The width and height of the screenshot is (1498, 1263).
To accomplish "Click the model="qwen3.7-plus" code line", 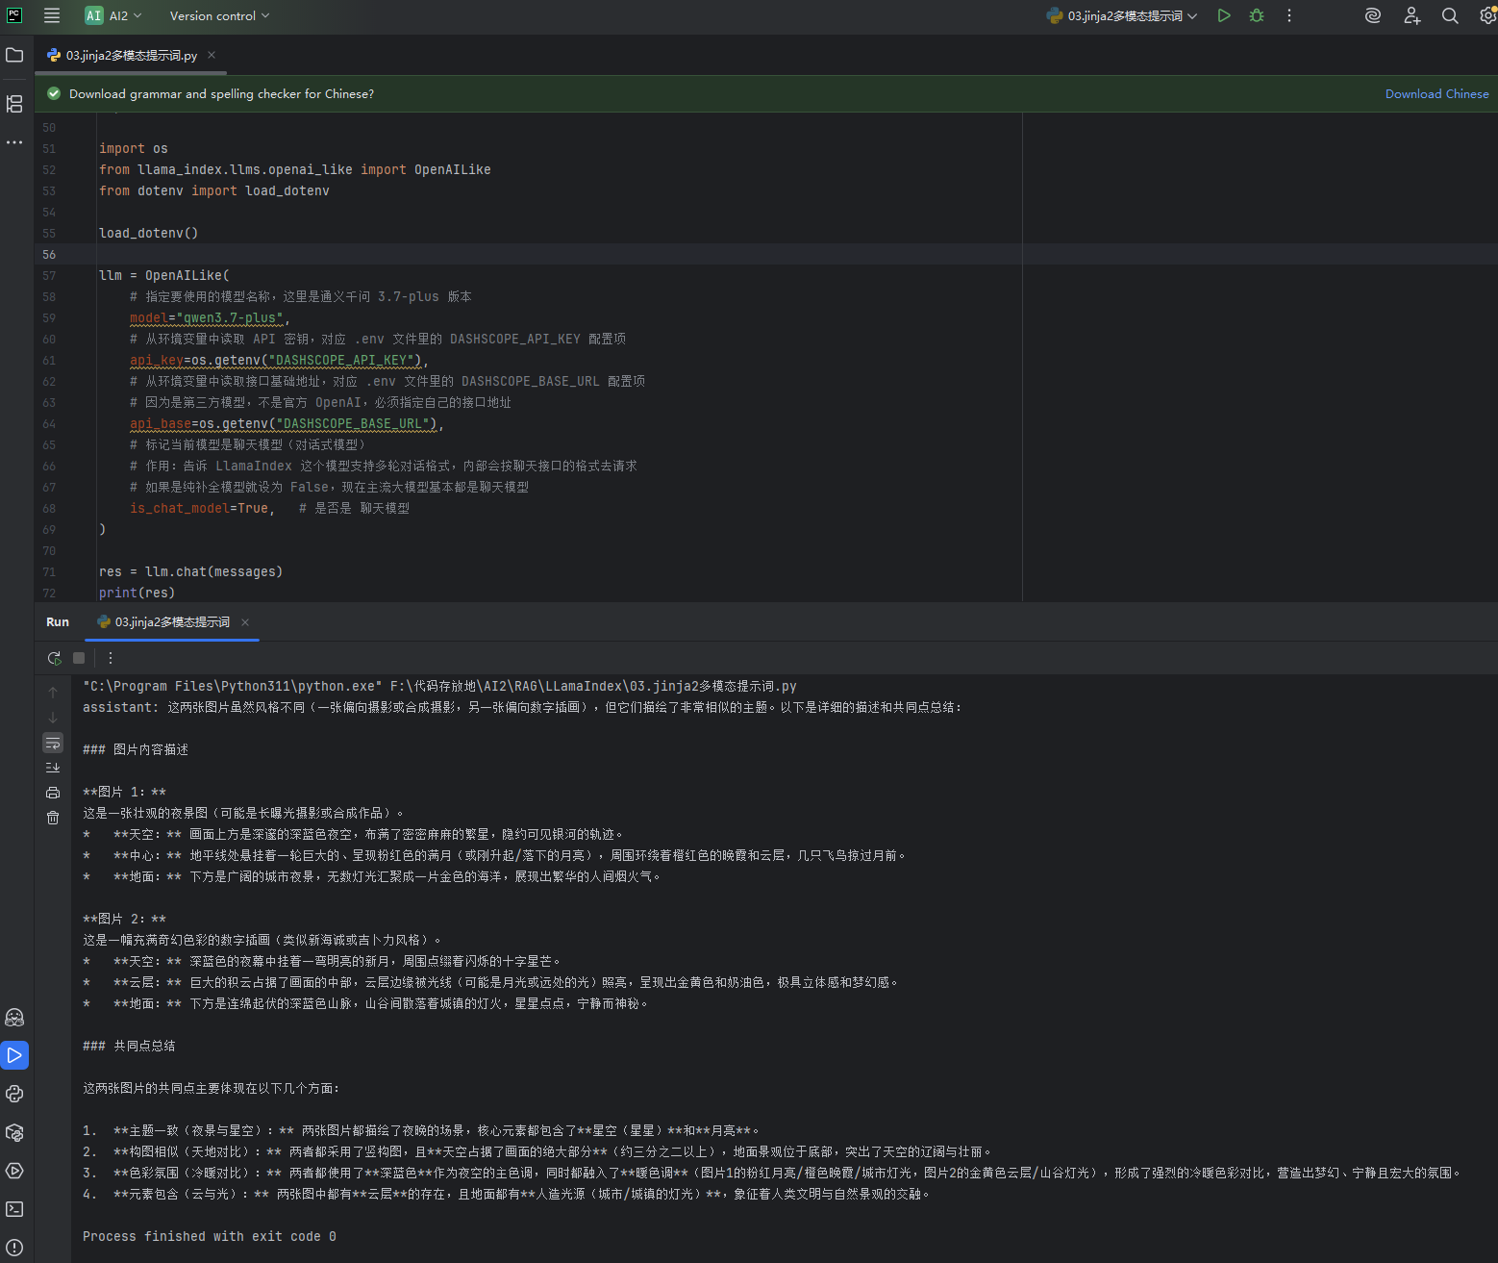I will click(210, 317).
